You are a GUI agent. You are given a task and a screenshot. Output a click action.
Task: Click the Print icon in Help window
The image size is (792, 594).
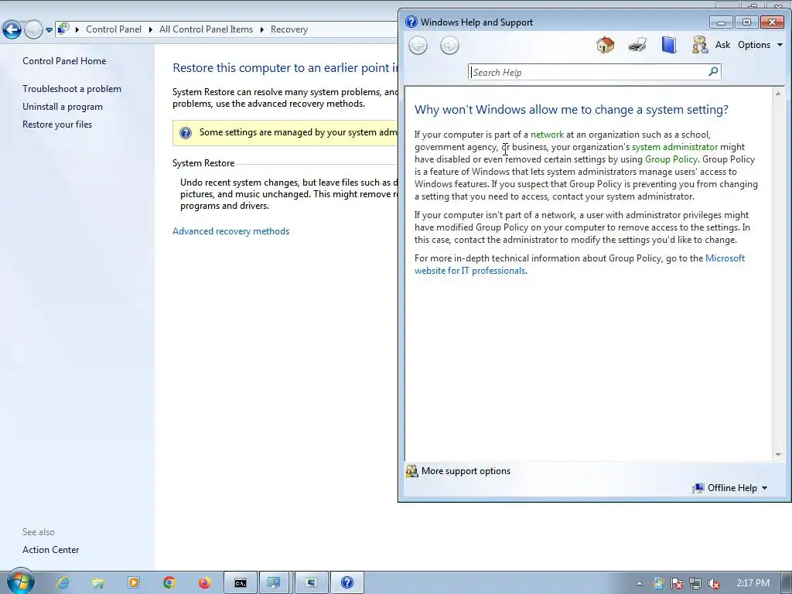coord(637,45)
